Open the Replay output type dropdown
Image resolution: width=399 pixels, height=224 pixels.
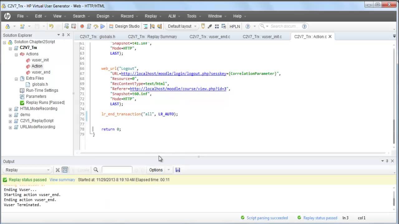point(27,170)
